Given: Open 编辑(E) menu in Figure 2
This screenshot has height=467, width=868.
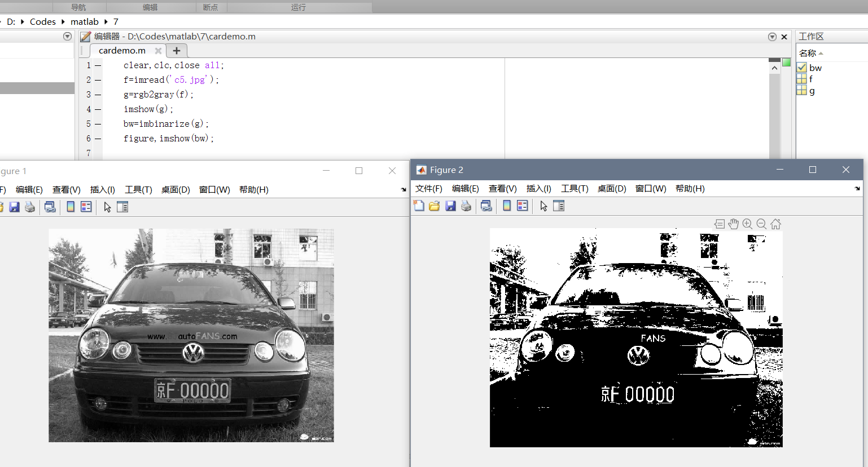Looking at the screenshot, I should click(466, 189).
